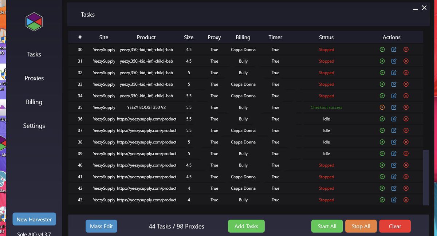Delete task 36 red X icon
437x236 pixels.
(406, 119)
